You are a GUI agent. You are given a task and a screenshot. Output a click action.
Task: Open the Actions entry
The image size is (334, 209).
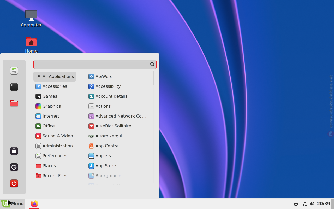(x=117, y=106)
